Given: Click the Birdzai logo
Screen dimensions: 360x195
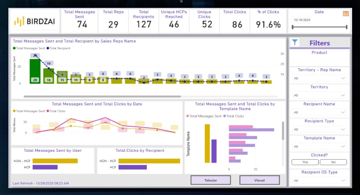Looking at the screenshot, I should pyautogui.click(x=34, y=22).
